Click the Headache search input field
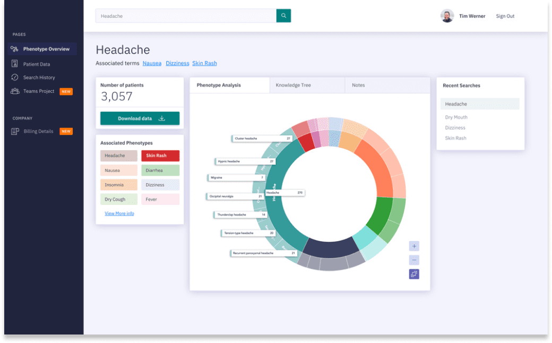The image size is (552, 343). (186, 16)
